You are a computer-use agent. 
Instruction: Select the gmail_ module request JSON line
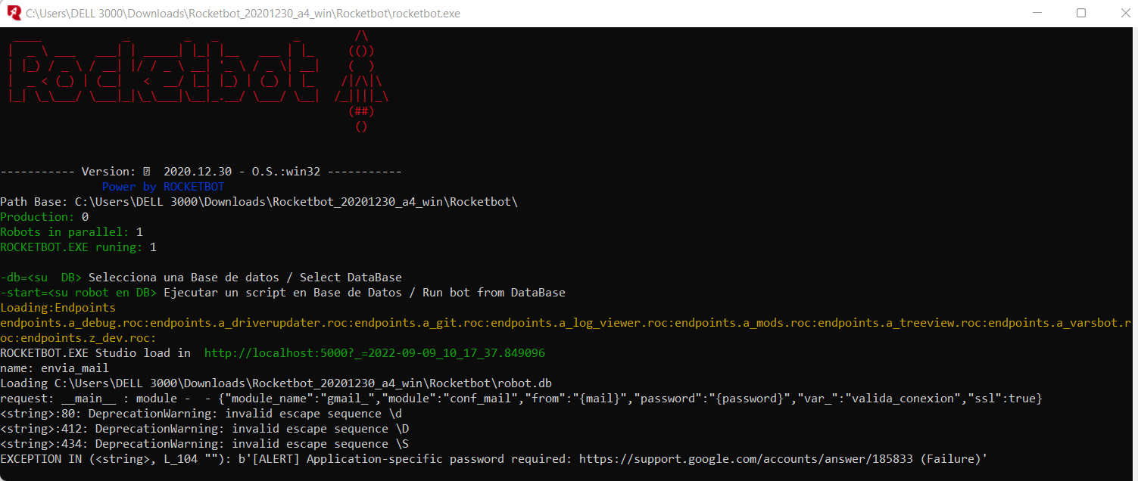point(530,398)
